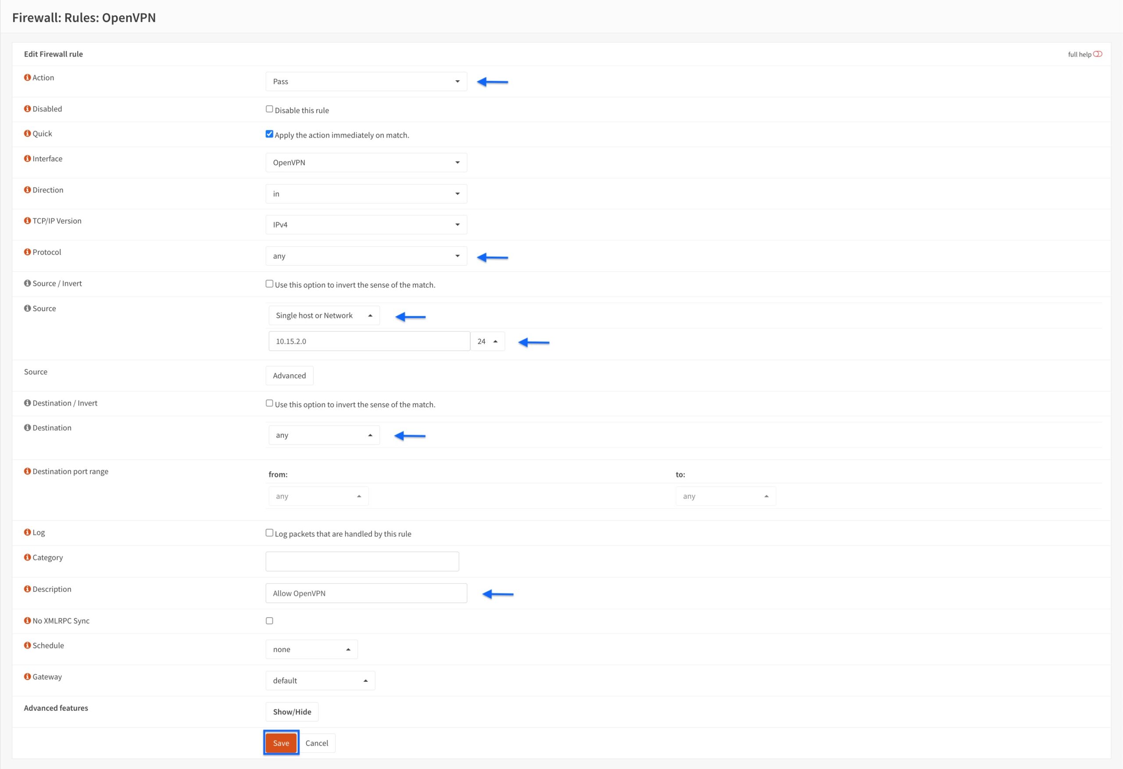
Task: Click the info icon beside Log
Action: [x=27, y=532]
